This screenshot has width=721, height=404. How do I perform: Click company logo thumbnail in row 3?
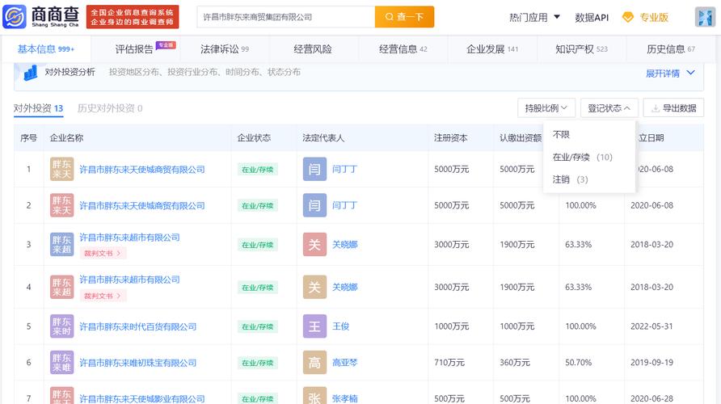(61, 244)
